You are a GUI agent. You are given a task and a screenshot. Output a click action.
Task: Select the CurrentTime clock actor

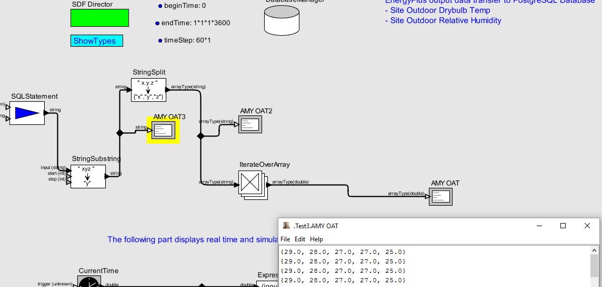click(89, 282)
